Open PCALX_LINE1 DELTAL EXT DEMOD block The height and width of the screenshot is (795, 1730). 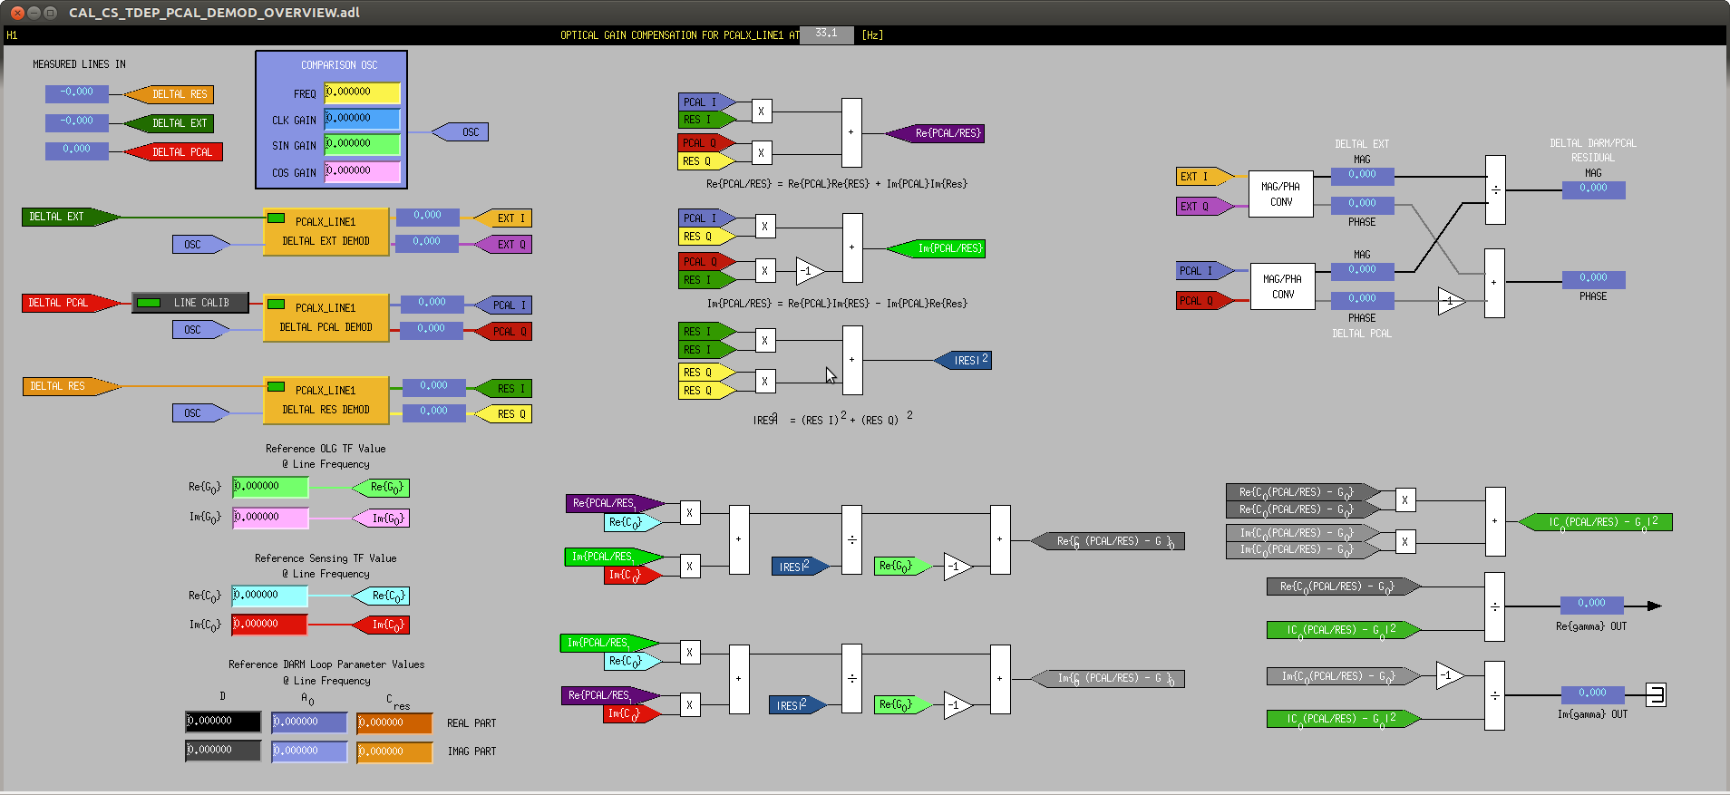point(326,231)
